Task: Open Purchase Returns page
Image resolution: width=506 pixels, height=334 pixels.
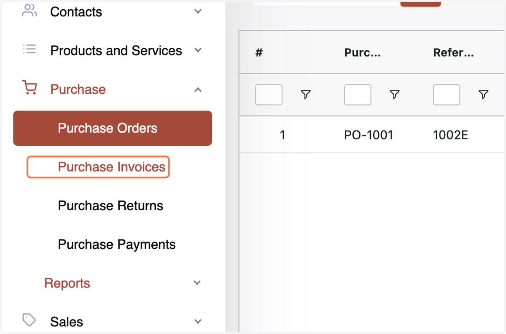Action: [110, 206]
